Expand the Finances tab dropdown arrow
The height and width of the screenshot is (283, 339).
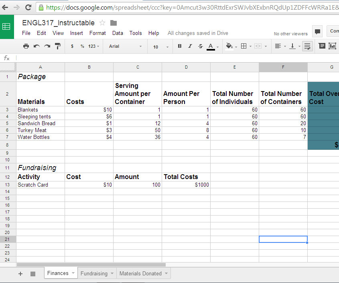(73, 273)
